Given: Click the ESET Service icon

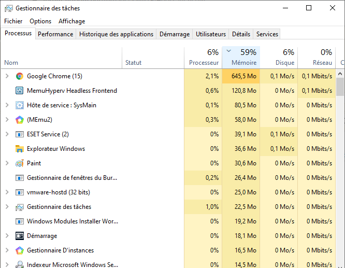Looking at the screenshot, I should pyautogui.click(x=20, y=134).
